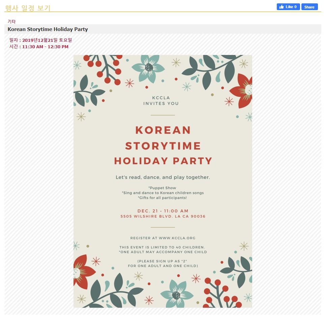325x319 pixels.
Task: Click the KCCLA Invites You text
Action: (x=161, y=100)
